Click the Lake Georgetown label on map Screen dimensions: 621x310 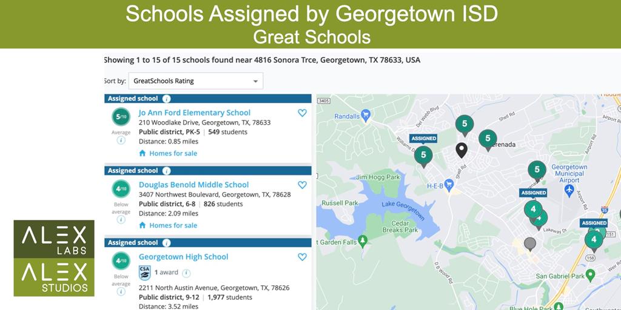(x=403, y=210)
